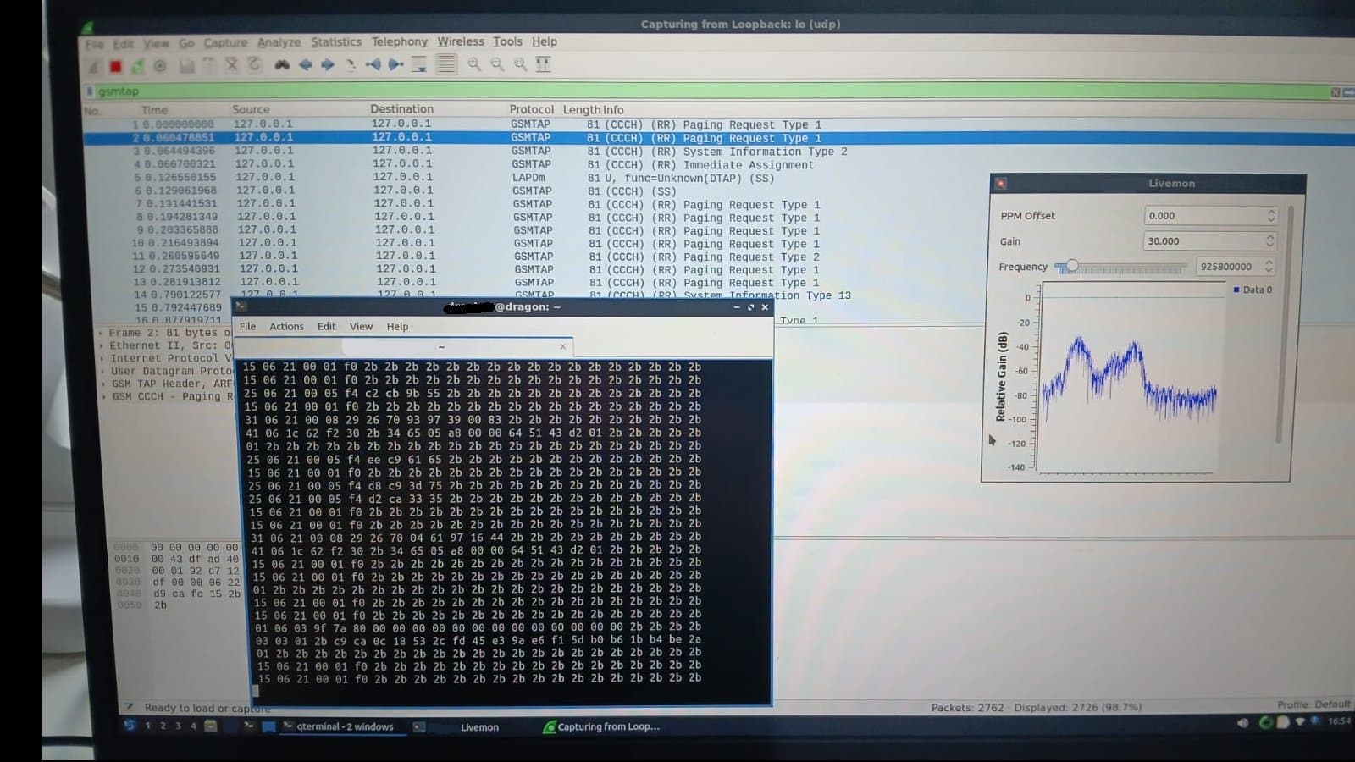Click the Livemon PPM Offset spinbox
Image resolution: width=1355 pixels, height=762 pixels.
coord(1210,216)
